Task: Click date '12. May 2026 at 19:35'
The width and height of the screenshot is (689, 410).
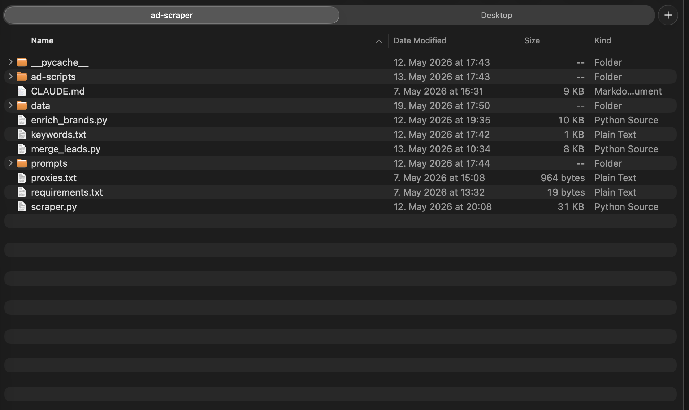Action: point(442,120)
